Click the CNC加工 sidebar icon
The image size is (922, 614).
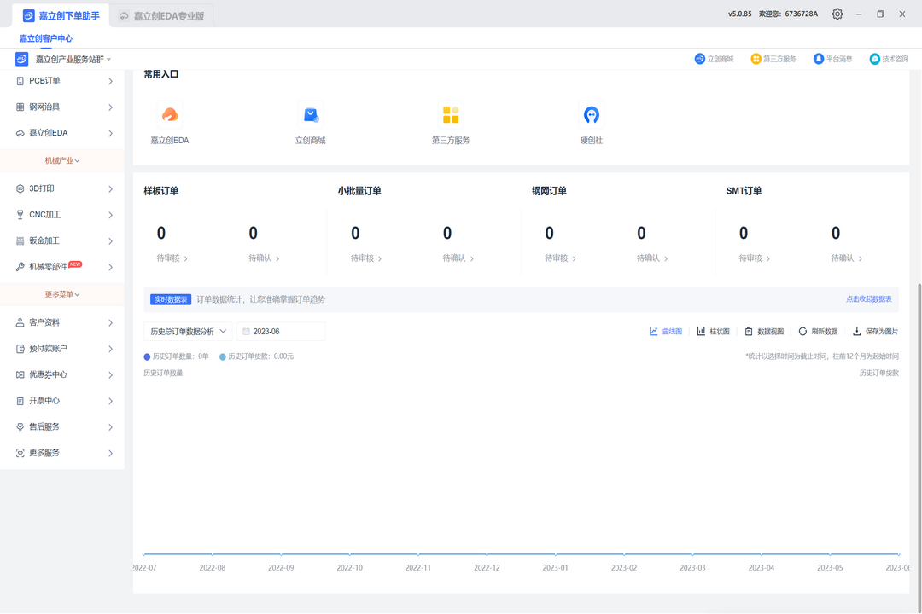coord(20,215)
